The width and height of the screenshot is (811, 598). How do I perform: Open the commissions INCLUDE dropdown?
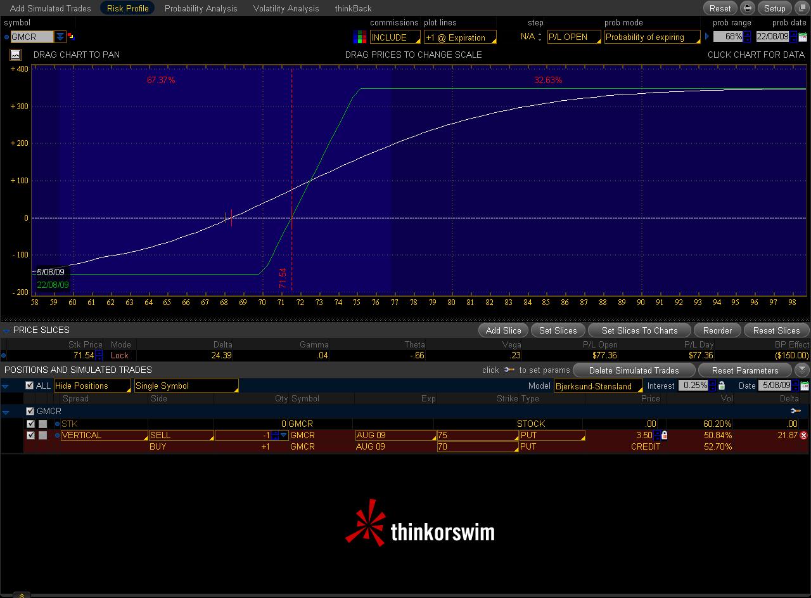coord(395,37)
